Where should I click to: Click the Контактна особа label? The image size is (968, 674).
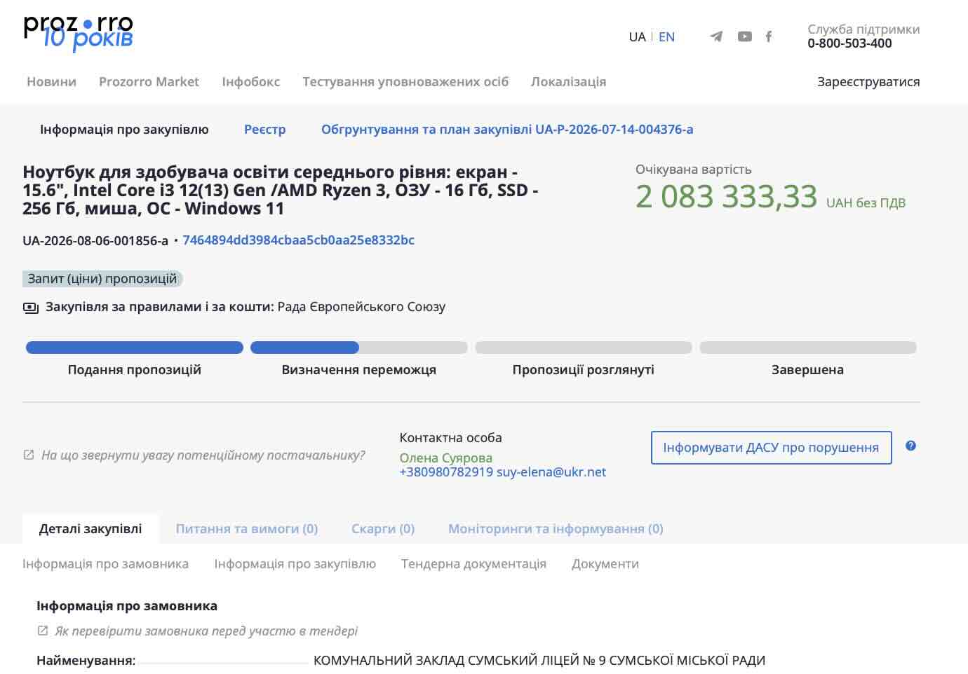(x=450, y=437)
